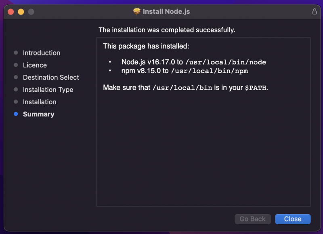This screenshot has width=323, height=234.
Task: Click the blue Close button
Action: [293, 219]
